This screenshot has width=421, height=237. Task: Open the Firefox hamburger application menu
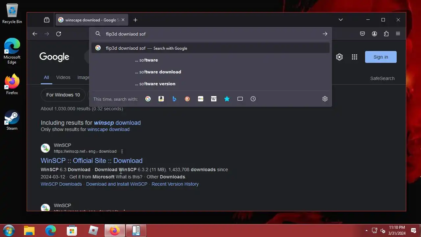pyautogui.click(x=398, y=34)
